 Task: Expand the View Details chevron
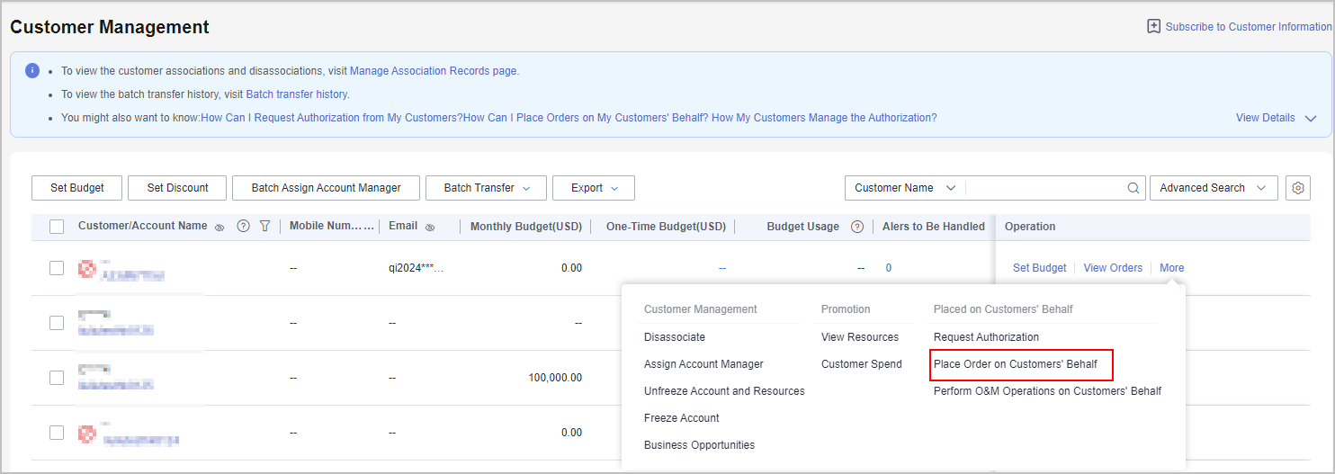[x=1310, y=119]
